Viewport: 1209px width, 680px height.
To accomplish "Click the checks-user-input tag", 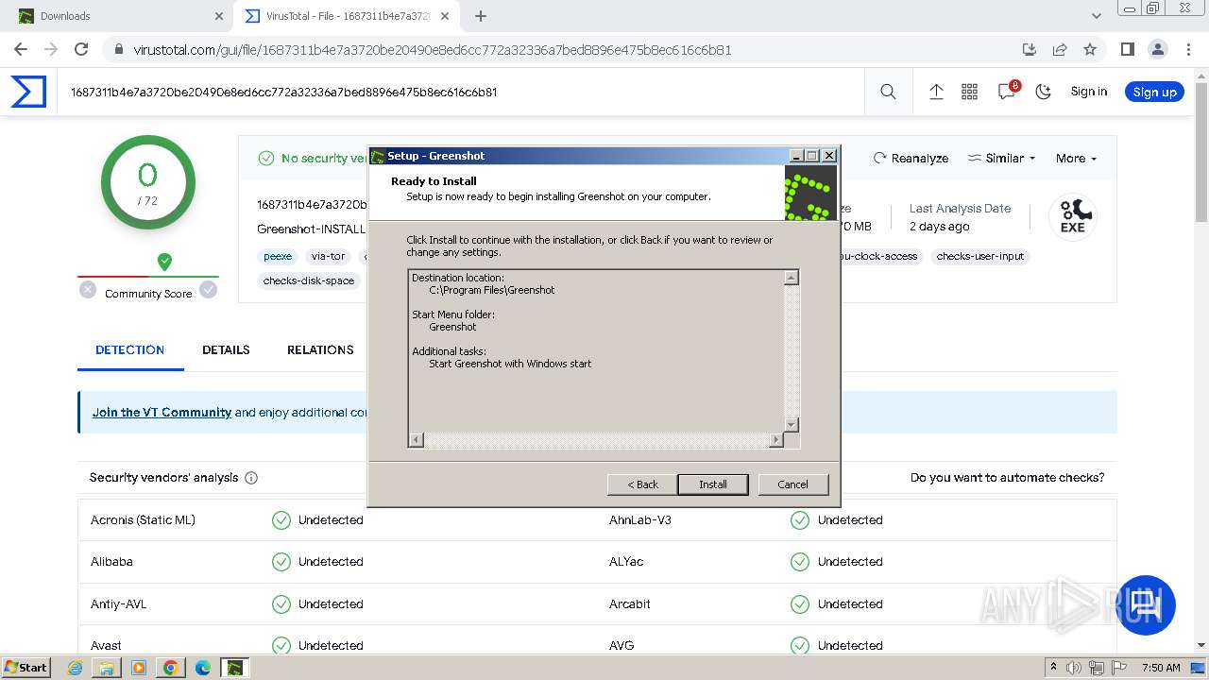I will pos(980,256).
